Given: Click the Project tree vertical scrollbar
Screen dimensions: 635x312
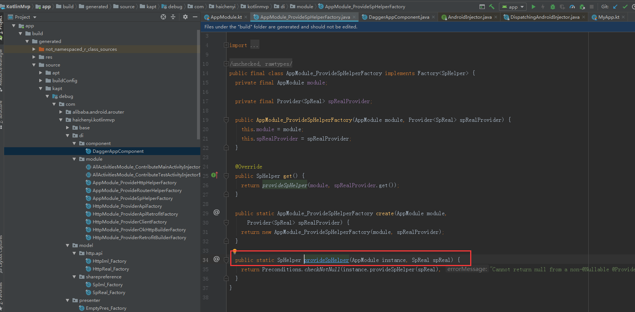Looking at the screenshot, I should [198, 84].
